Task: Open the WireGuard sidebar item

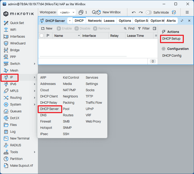Action: 18,43
